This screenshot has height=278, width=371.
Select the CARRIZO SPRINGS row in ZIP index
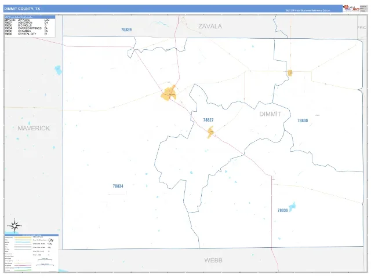(x=26, y=28)
